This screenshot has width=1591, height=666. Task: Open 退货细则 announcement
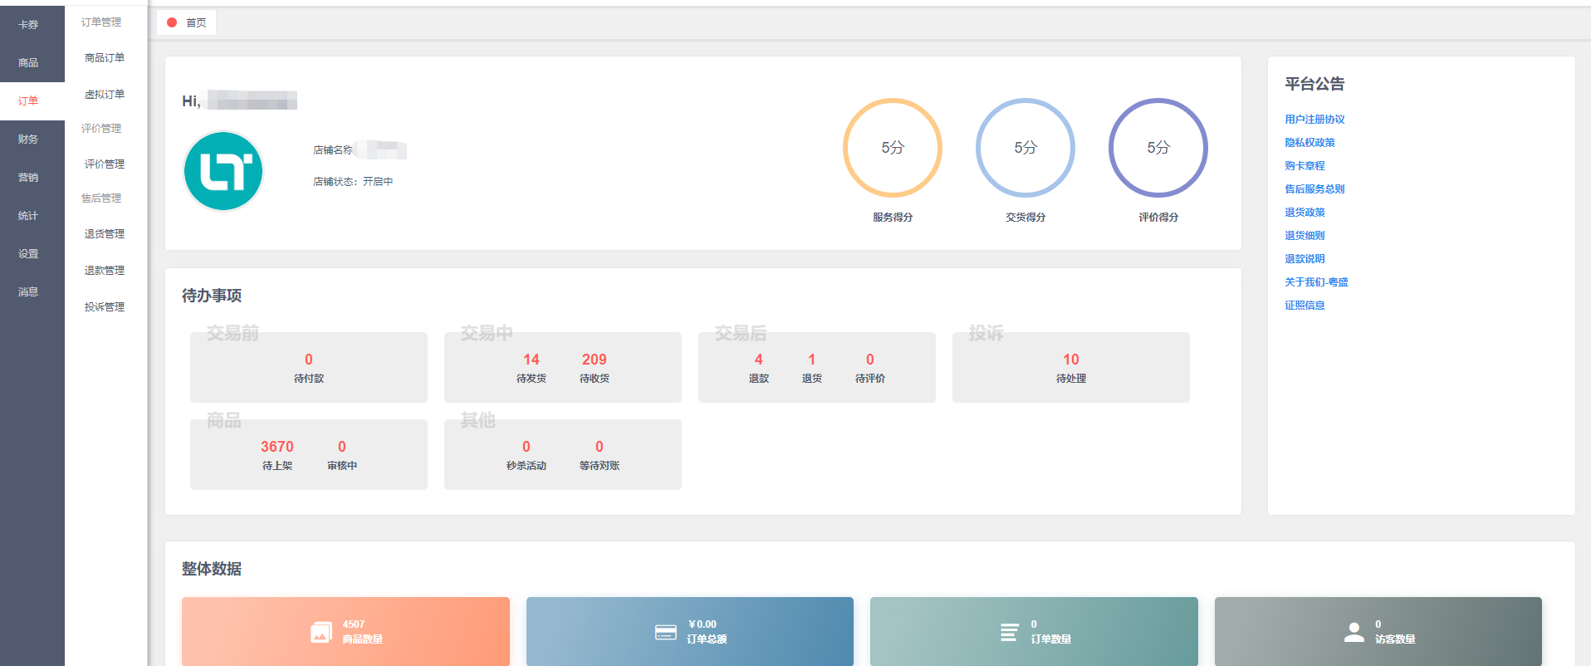pyautogui.click(x=1305, y=236)
